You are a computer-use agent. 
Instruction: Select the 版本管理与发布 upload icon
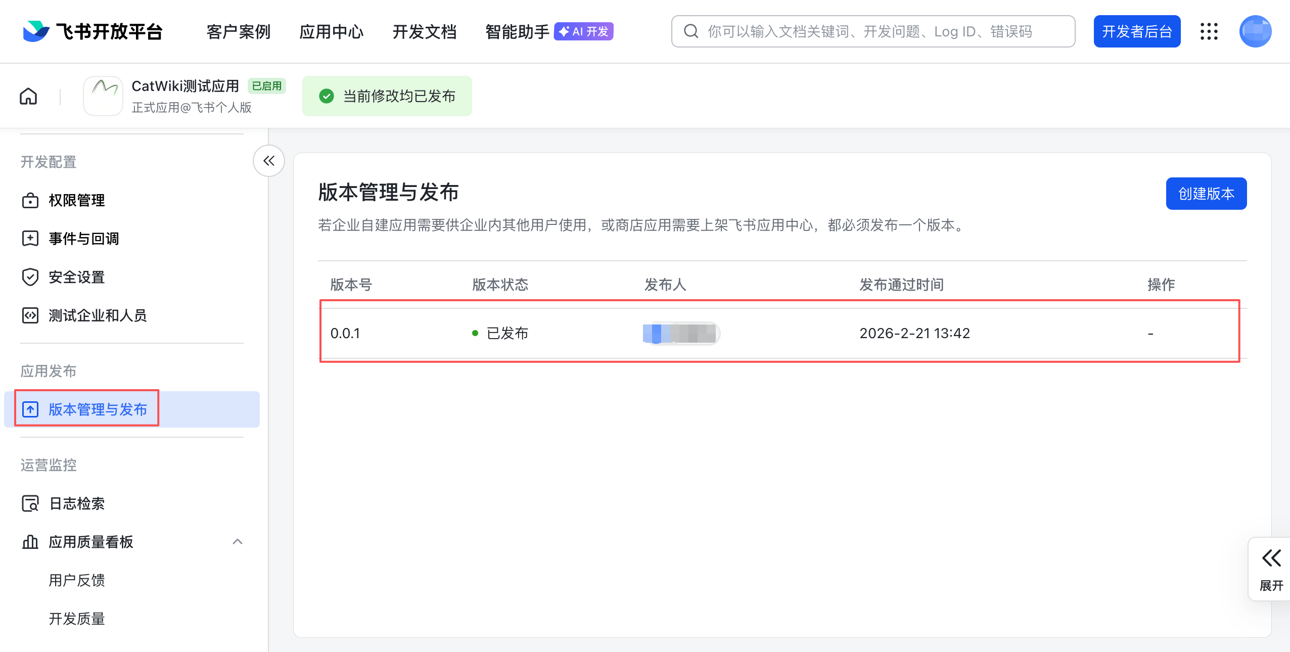pyautogui.click(x=30, y=409)
